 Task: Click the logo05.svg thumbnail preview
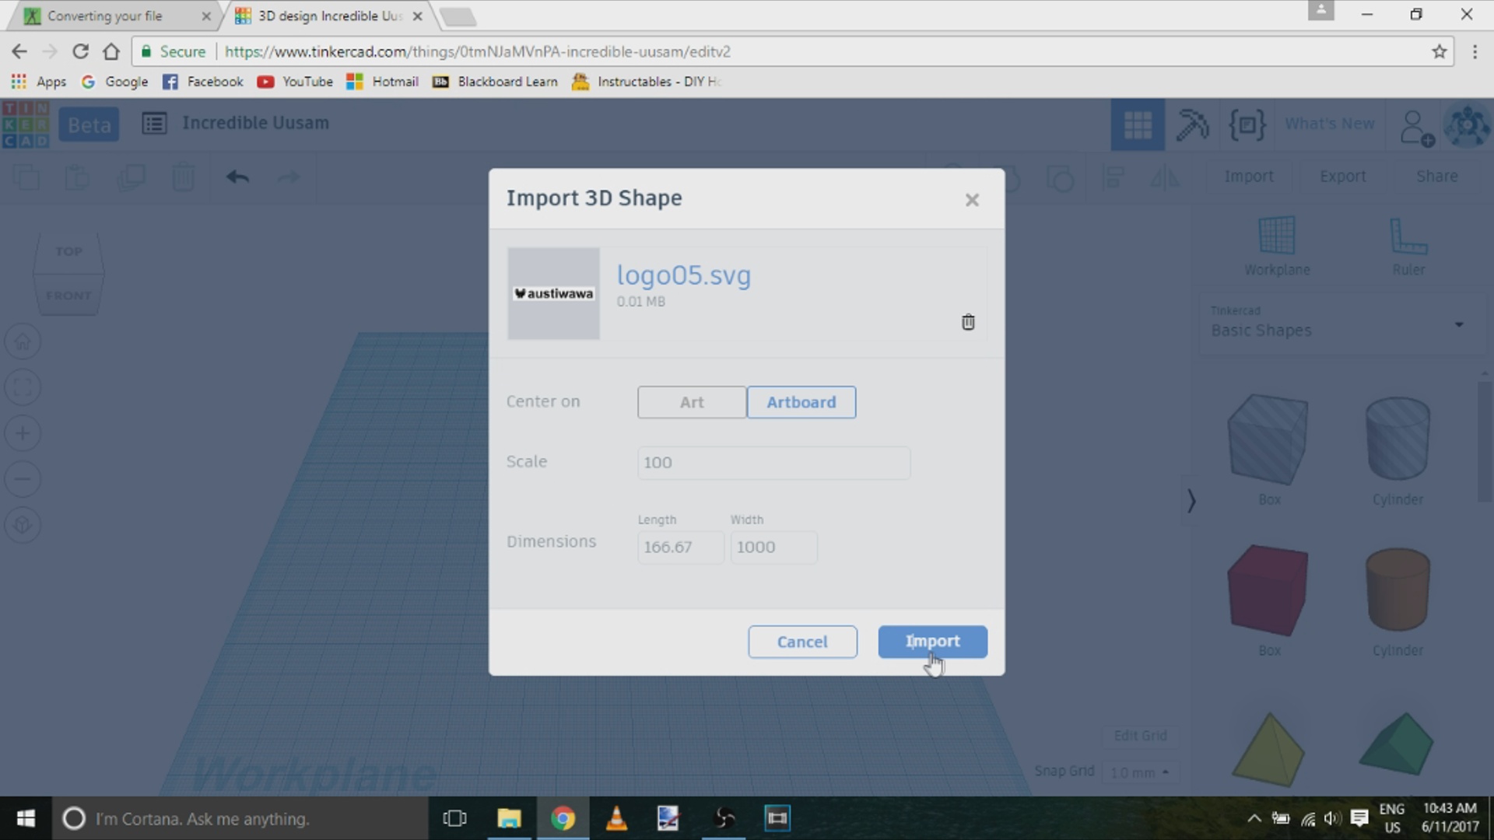pos(553,294)
